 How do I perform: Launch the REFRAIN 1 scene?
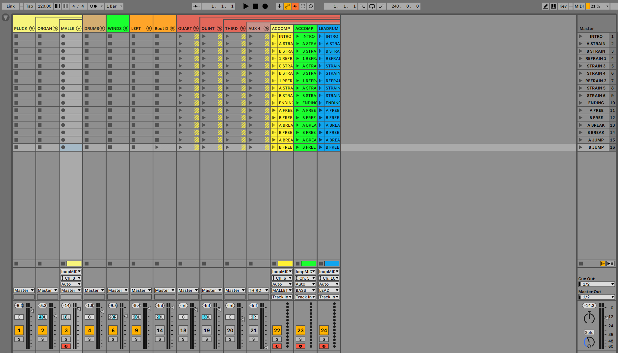[581, 59]
